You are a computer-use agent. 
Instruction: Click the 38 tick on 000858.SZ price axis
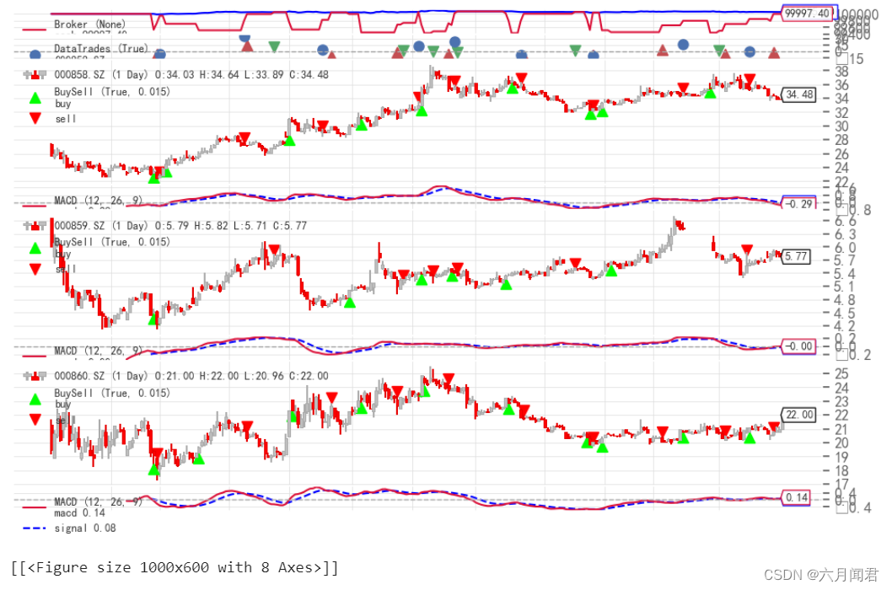pos(841,72)
